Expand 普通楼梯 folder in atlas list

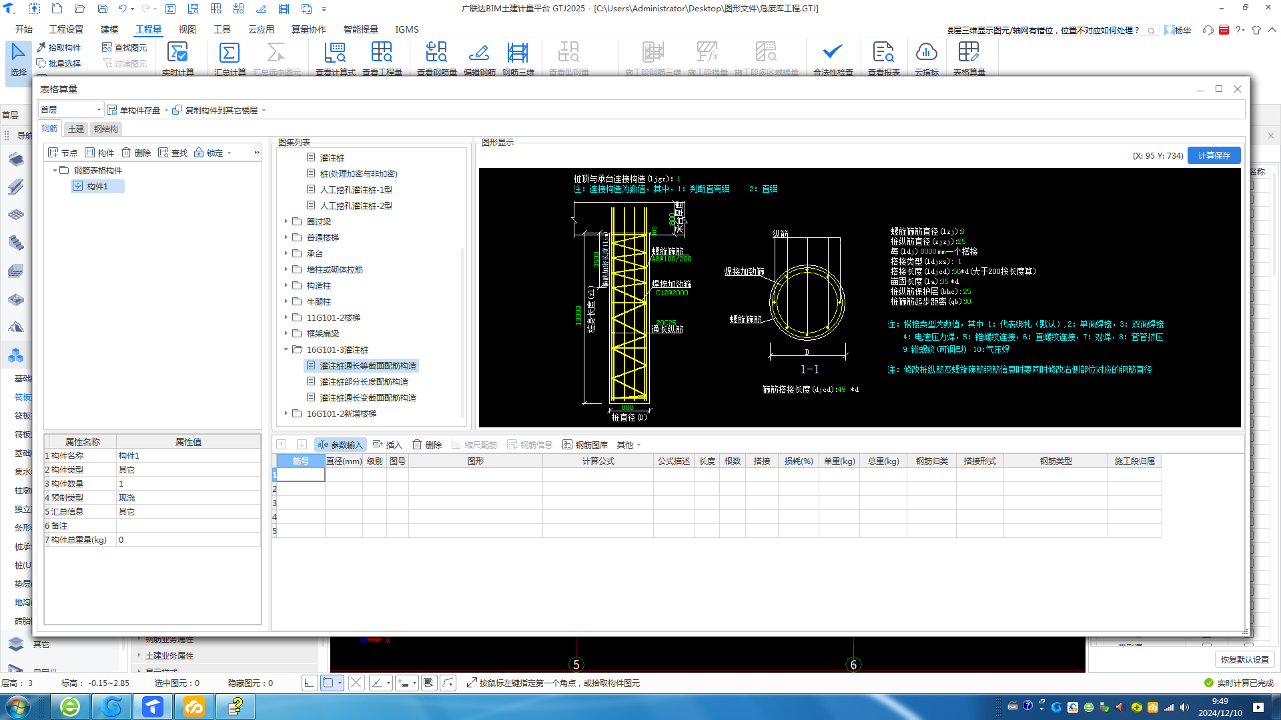(286, 237)
